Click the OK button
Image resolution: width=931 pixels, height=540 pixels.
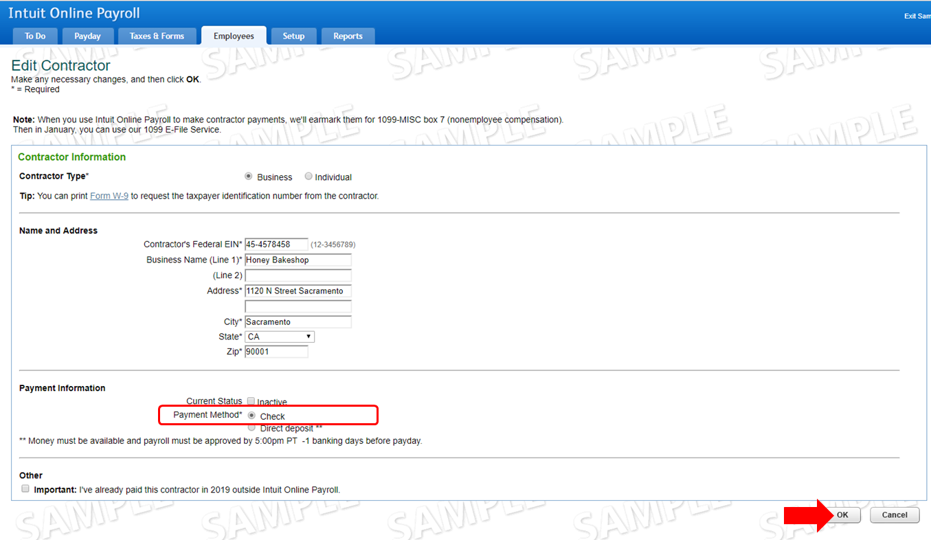[x=842, y=515]
